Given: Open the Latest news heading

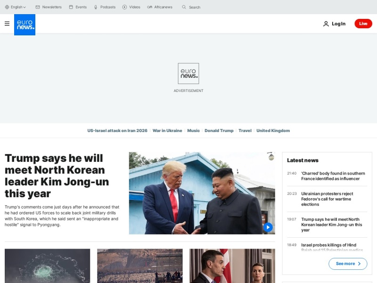Looking at the screenshot, I should (x=303, y=160).
